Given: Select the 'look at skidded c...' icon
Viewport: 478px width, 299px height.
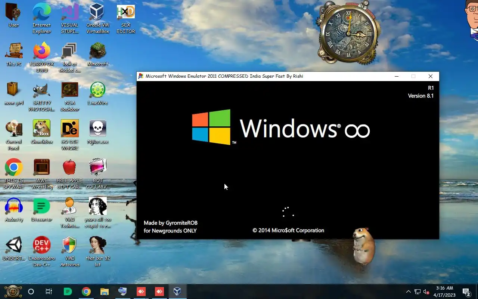Looking at the screenshot, I should pyautogui.click(x=70, y=58).
